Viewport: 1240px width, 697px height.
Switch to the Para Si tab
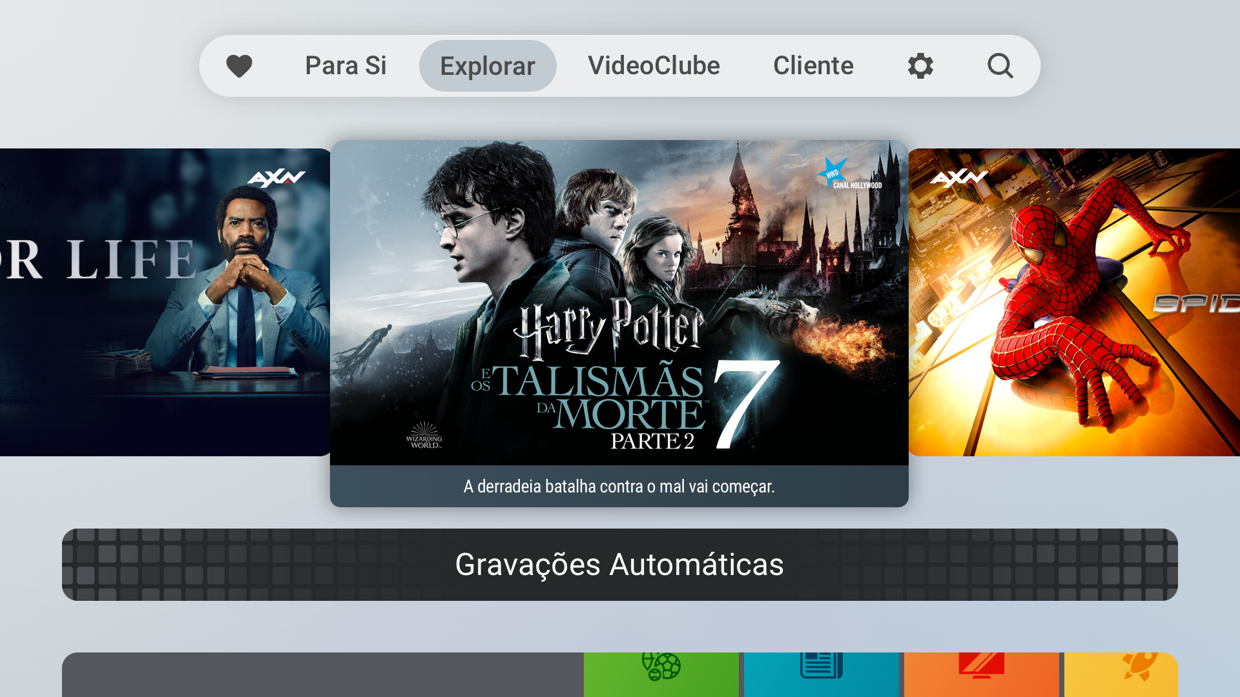click(346, 65)
